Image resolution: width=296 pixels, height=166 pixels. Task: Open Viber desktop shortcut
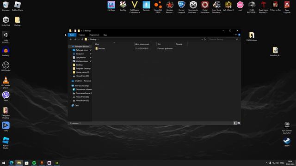(x=6, y=96)
